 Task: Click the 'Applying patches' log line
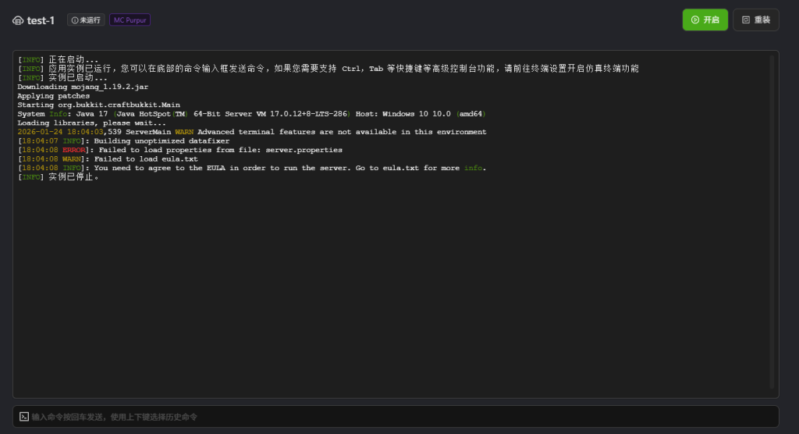coord(53,96)
